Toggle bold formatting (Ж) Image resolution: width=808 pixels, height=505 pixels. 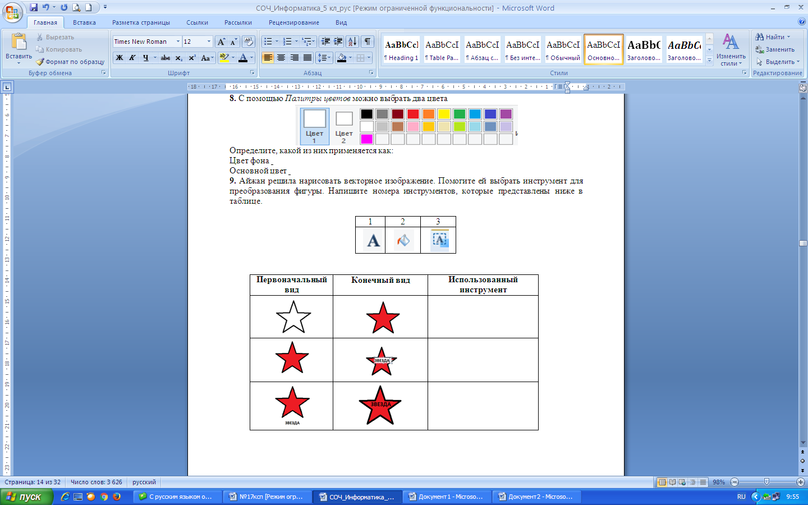click(120, 58)
